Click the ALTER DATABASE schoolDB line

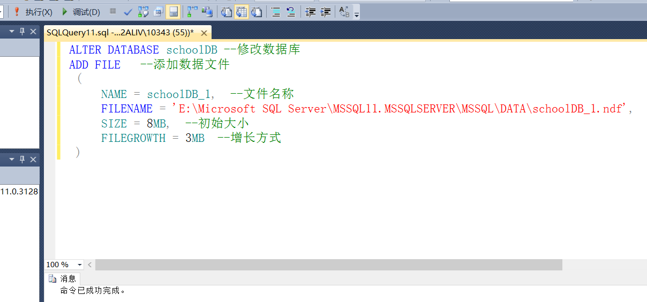[184, 50]
